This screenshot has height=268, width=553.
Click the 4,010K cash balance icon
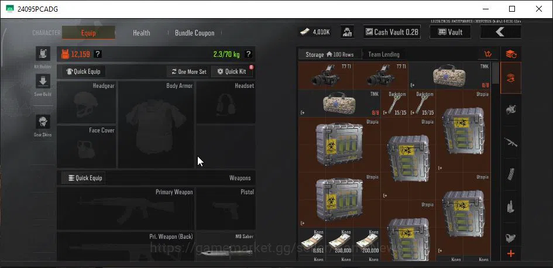tap(305, 32)
